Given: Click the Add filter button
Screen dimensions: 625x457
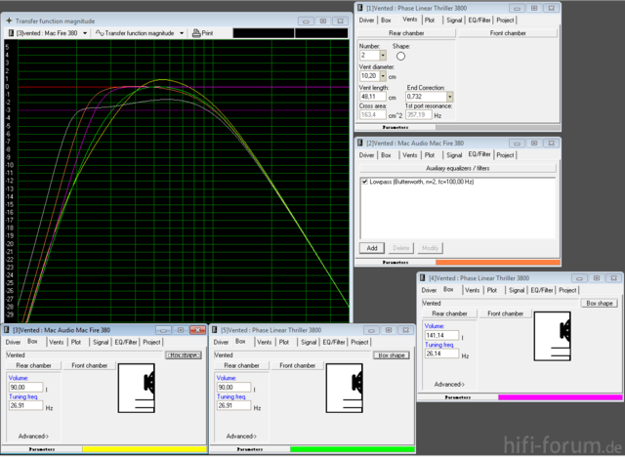Looking at the screenshot, I should [372, 248].
